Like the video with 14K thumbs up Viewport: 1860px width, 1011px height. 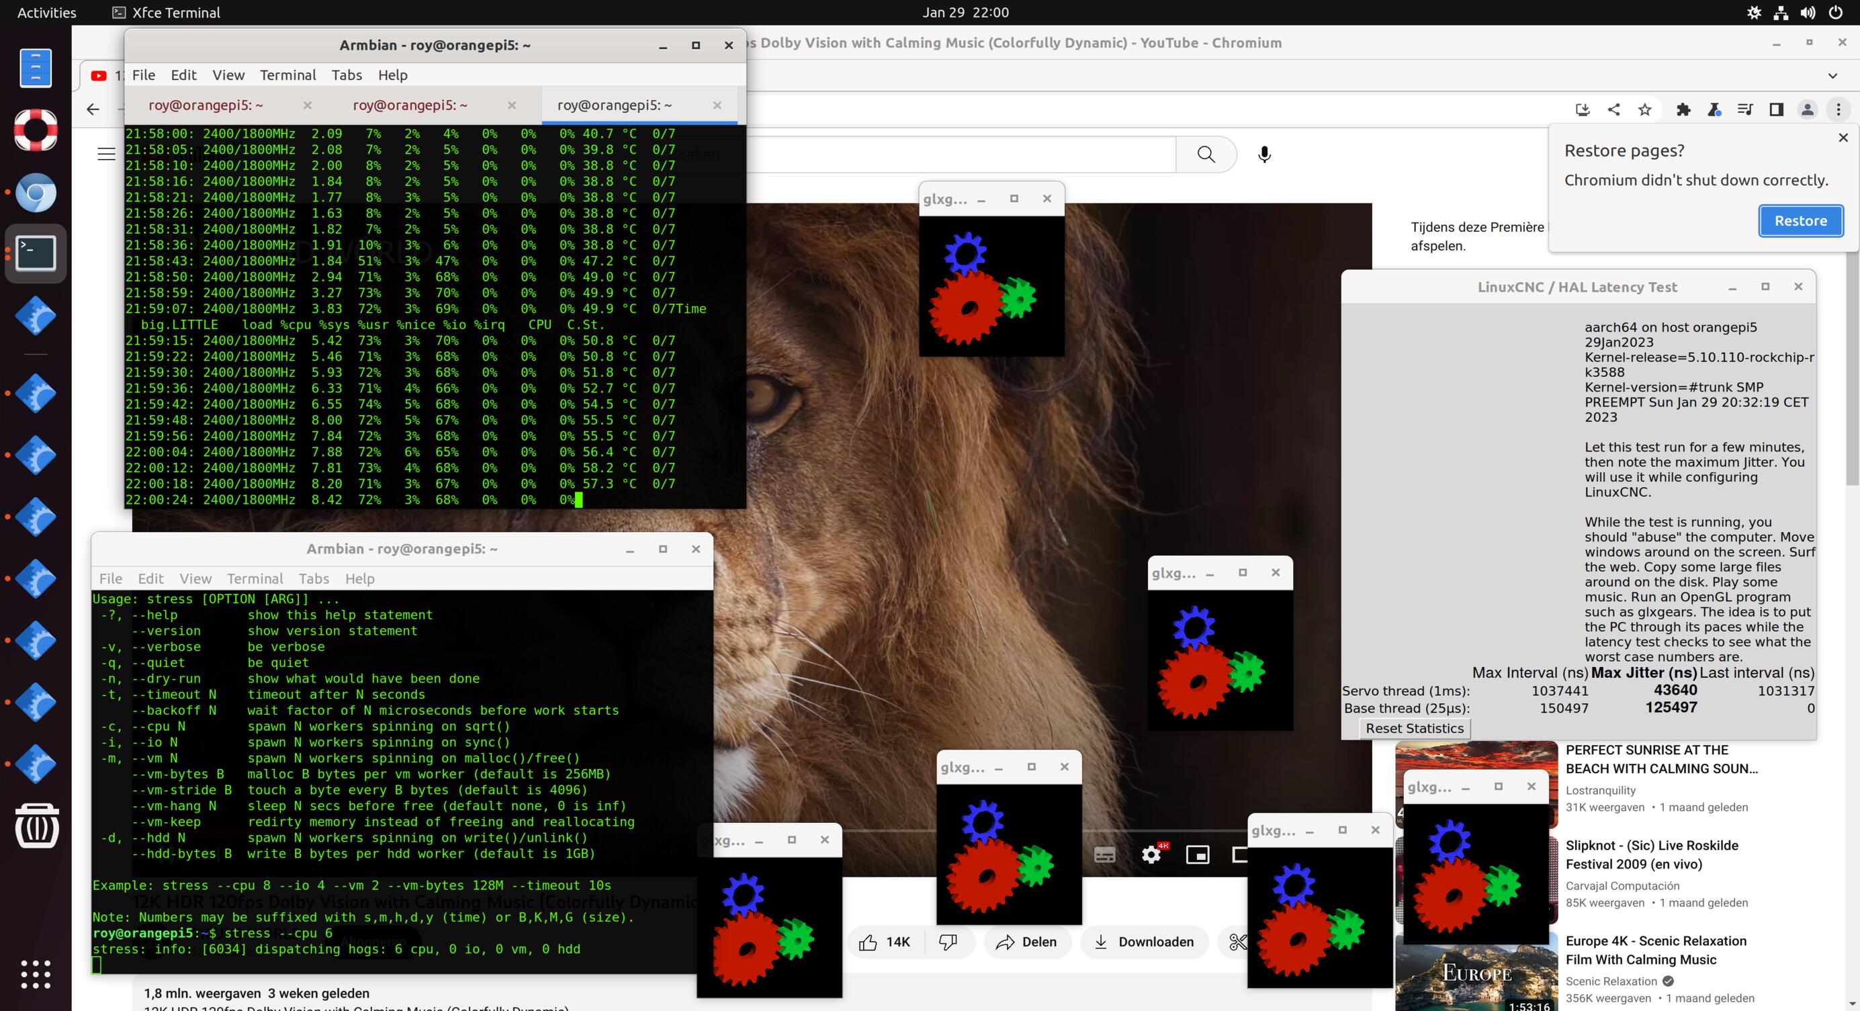pyautogui.click(x=885, y=942)
